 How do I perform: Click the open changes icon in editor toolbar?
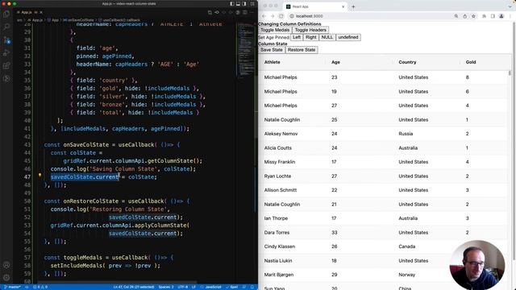tap(210, 12)
